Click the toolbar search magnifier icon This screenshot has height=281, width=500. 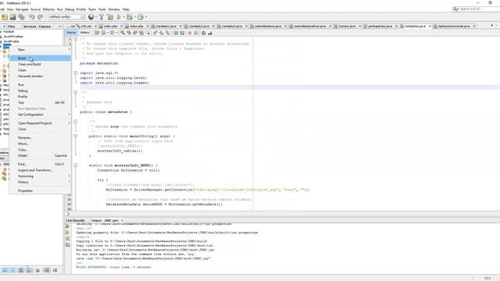(x=455, y=9)
